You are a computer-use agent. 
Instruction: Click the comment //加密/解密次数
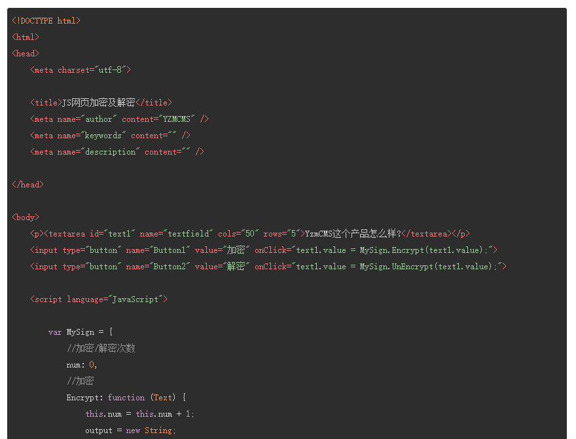101,349
